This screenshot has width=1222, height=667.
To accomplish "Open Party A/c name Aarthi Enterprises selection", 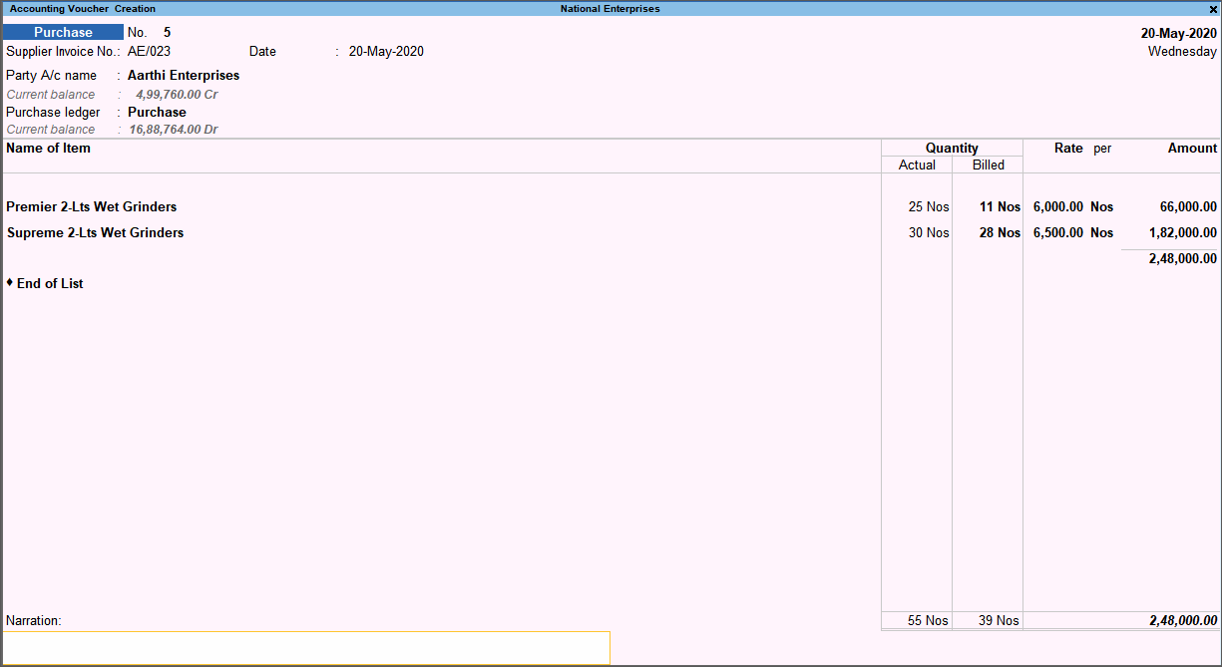I will (183, 75).
